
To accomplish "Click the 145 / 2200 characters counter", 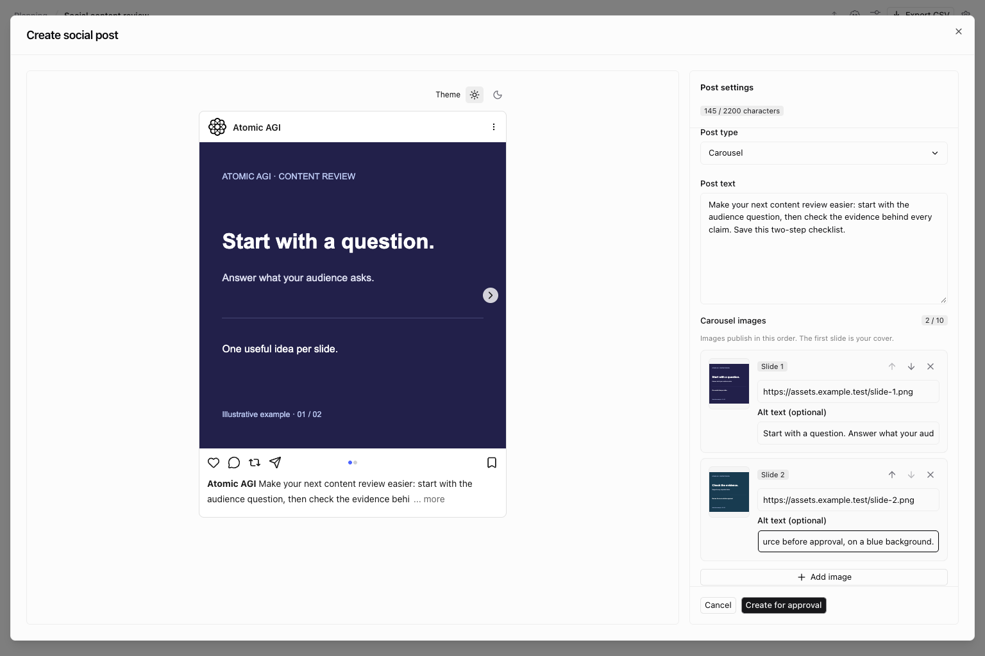I will 742,111.
